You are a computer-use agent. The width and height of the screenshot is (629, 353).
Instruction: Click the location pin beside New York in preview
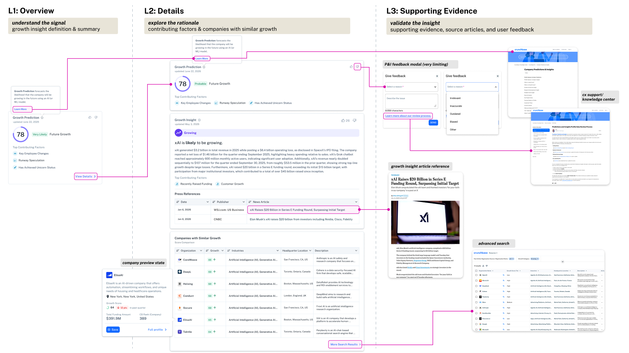108,297
